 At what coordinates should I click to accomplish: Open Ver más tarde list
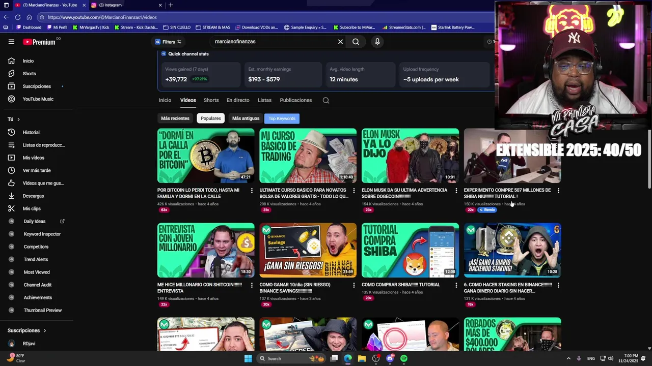[x=36, y=170]
